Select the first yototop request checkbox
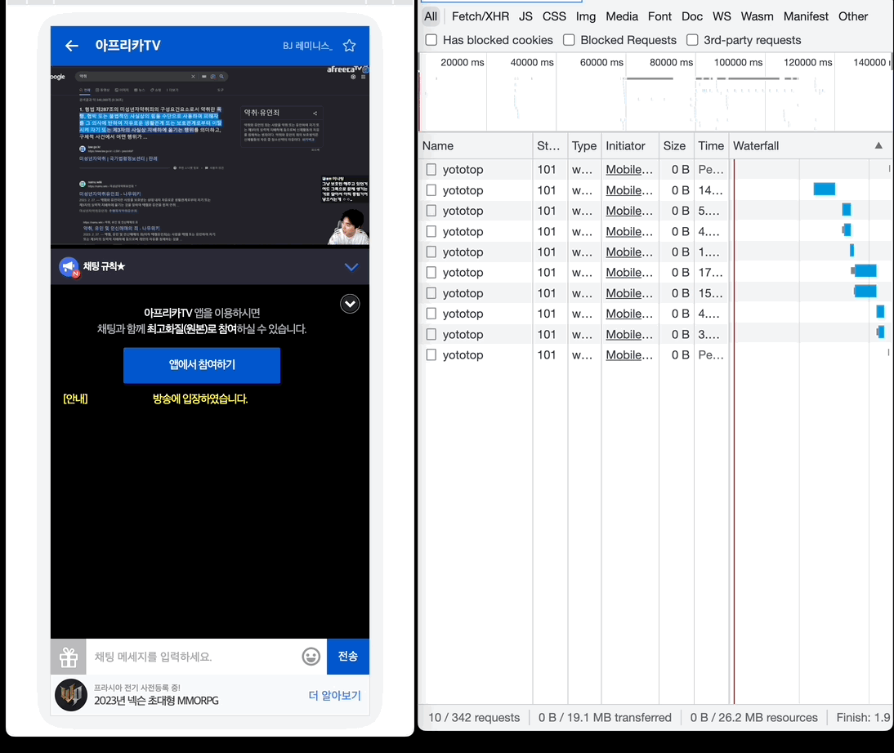 coord(431,170)
